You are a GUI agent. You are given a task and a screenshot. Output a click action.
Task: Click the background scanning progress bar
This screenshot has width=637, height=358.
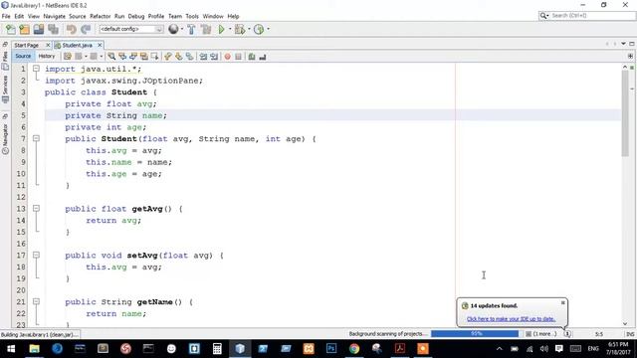(475, 334)
